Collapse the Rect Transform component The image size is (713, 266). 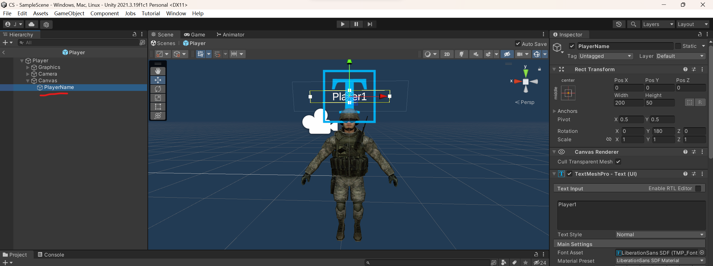tap(554, 69)
